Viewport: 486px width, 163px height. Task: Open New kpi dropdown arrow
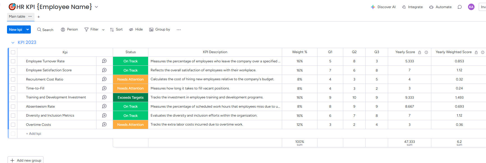coord(27,29)
